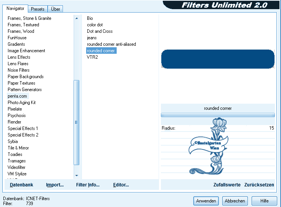Select the Tramages category
Viewport: 281px width, 207px height.
tap(17, 161)
